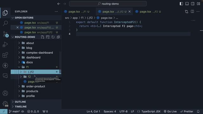Viewport: 203px width, 114px height.
Task: Show errors and warnings count
Action: pyautogui.click(x=33, y=111)
